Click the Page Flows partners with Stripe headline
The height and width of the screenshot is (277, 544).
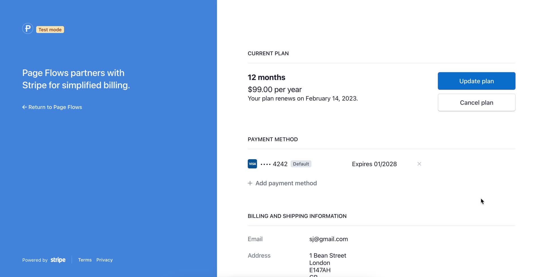point(76,79)
